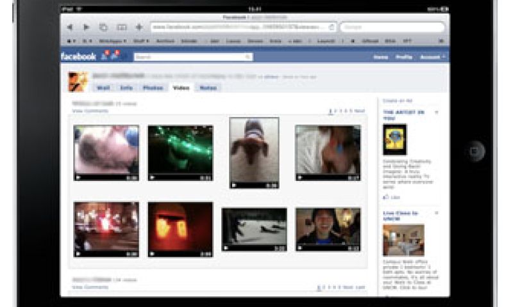The width and height of the screenshot is (513, 307).
Task: Switch to the Info tab
Action: [x=126, y=88]
